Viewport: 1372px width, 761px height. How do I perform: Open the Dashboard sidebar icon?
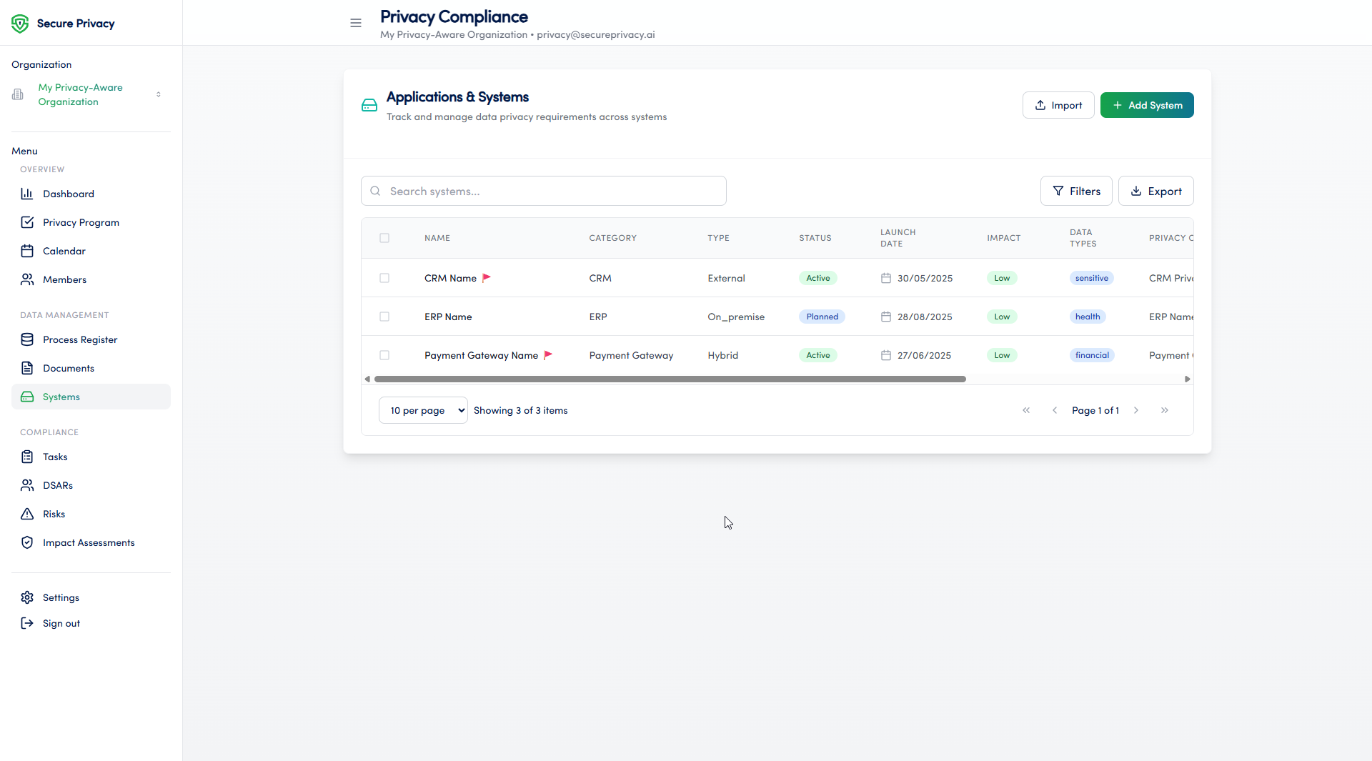point(27,194)
